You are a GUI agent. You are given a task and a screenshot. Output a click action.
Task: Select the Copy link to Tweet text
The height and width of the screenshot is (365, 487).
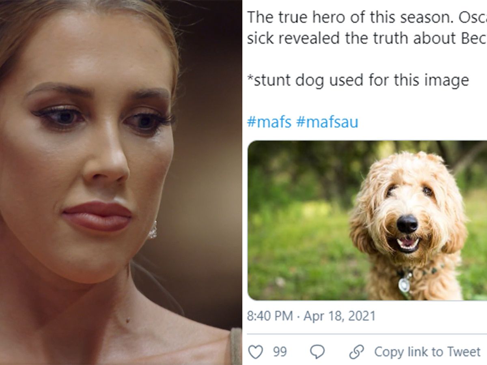[427, 352]
